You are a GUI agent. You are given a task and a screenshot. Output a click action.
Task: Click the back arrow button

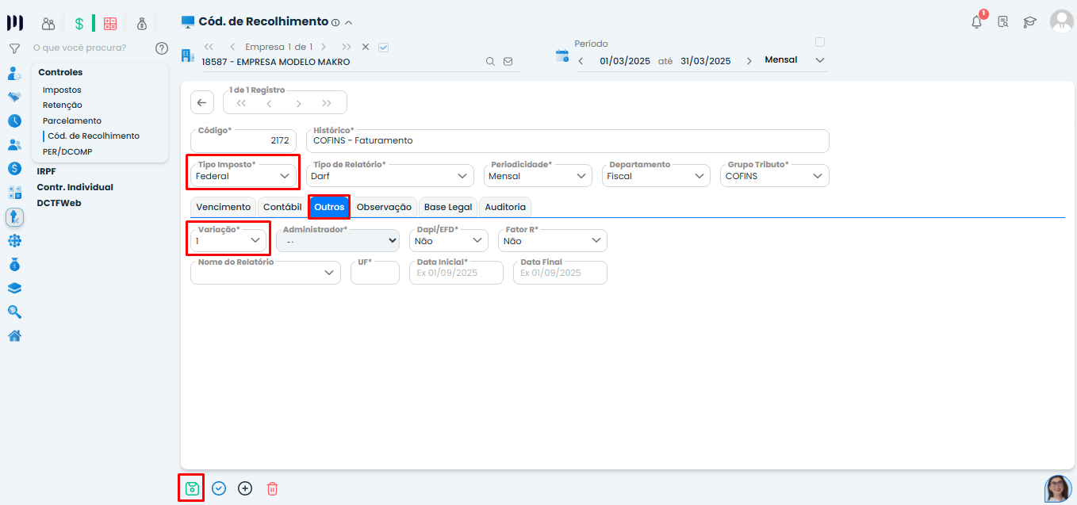pos(201,102)
